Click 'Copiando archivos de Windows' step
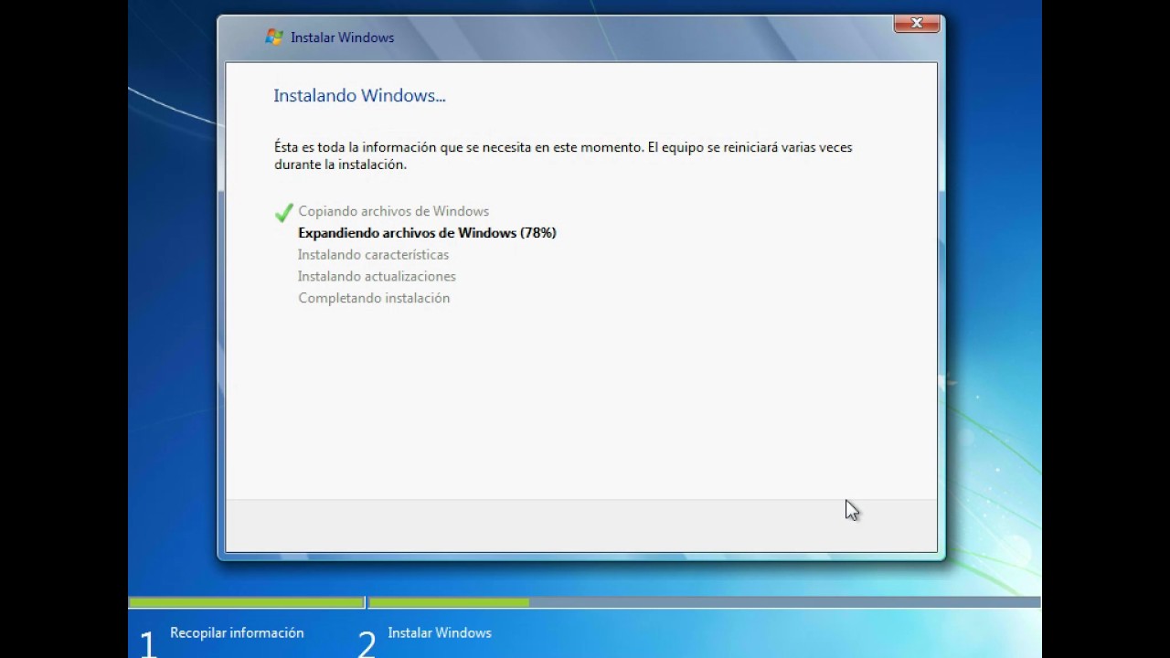Image resolution: width=1170 pixels, height=658 pixels. [393, 211]
